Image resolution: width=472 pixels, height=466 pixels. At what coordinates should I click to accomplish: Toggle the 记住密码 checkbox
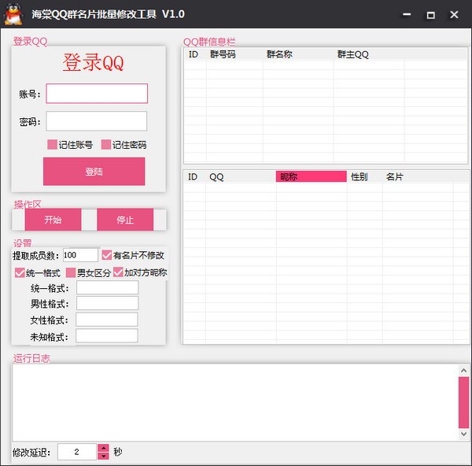pos(106,145)
